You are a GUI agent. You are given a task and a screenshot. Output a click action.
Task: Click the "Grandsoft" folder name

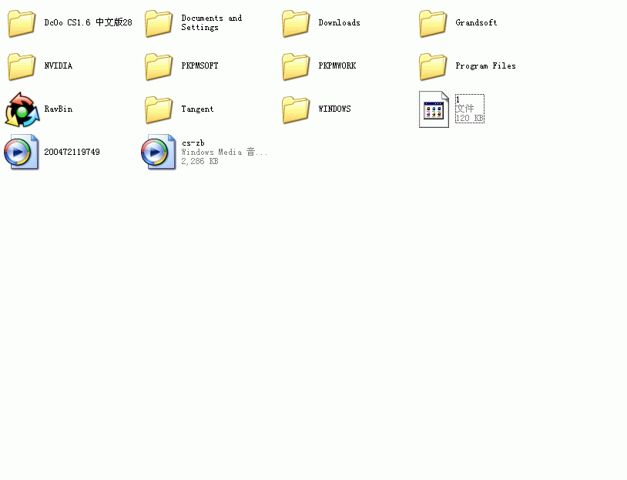click(x=476, y=23)
